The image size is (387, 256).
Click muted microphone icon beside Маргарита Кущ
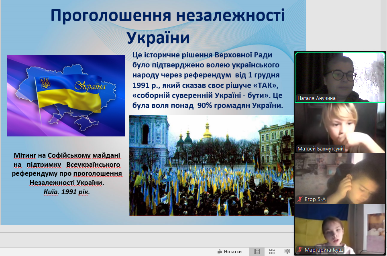tap(300, 250)
